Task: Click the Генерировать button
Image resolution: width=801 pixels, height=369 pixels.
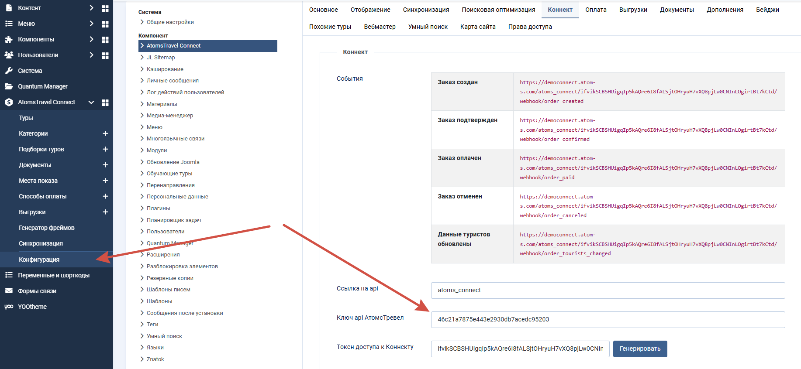Action: [640, 349]
